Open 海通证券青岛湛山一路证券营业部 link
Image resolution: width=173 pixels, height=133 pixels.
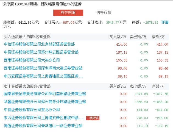[43, 126]
